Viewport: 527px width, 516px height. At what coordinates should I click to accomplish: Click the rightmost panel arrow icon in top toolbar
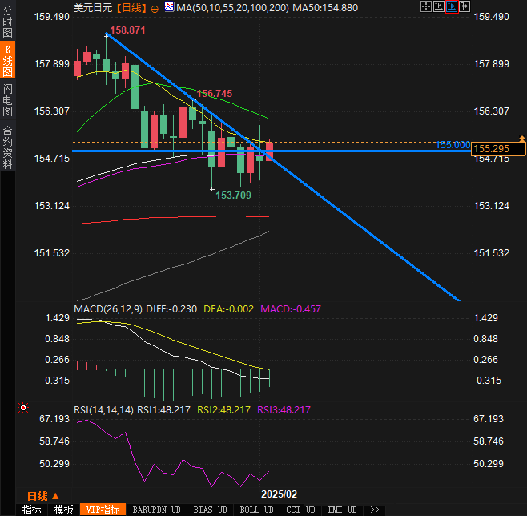click(465, 6)
